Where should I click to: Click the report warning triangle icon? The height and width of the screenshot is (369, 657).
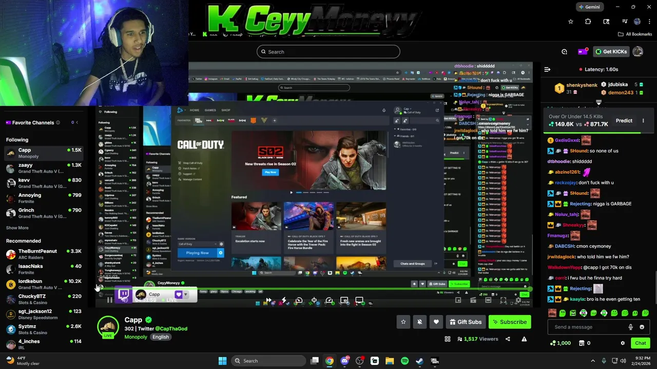[x=524, y=339]
